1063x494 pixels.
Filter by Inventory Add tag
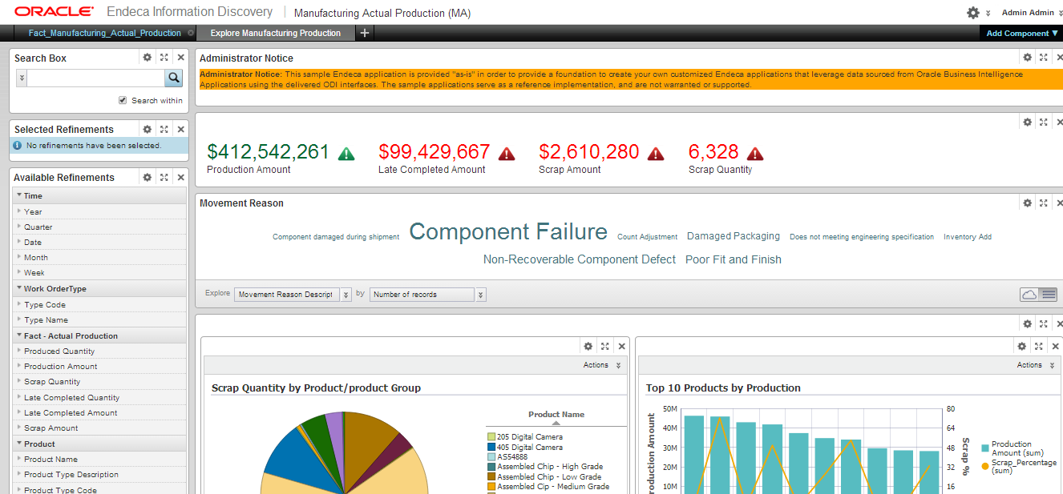point(968,237)
